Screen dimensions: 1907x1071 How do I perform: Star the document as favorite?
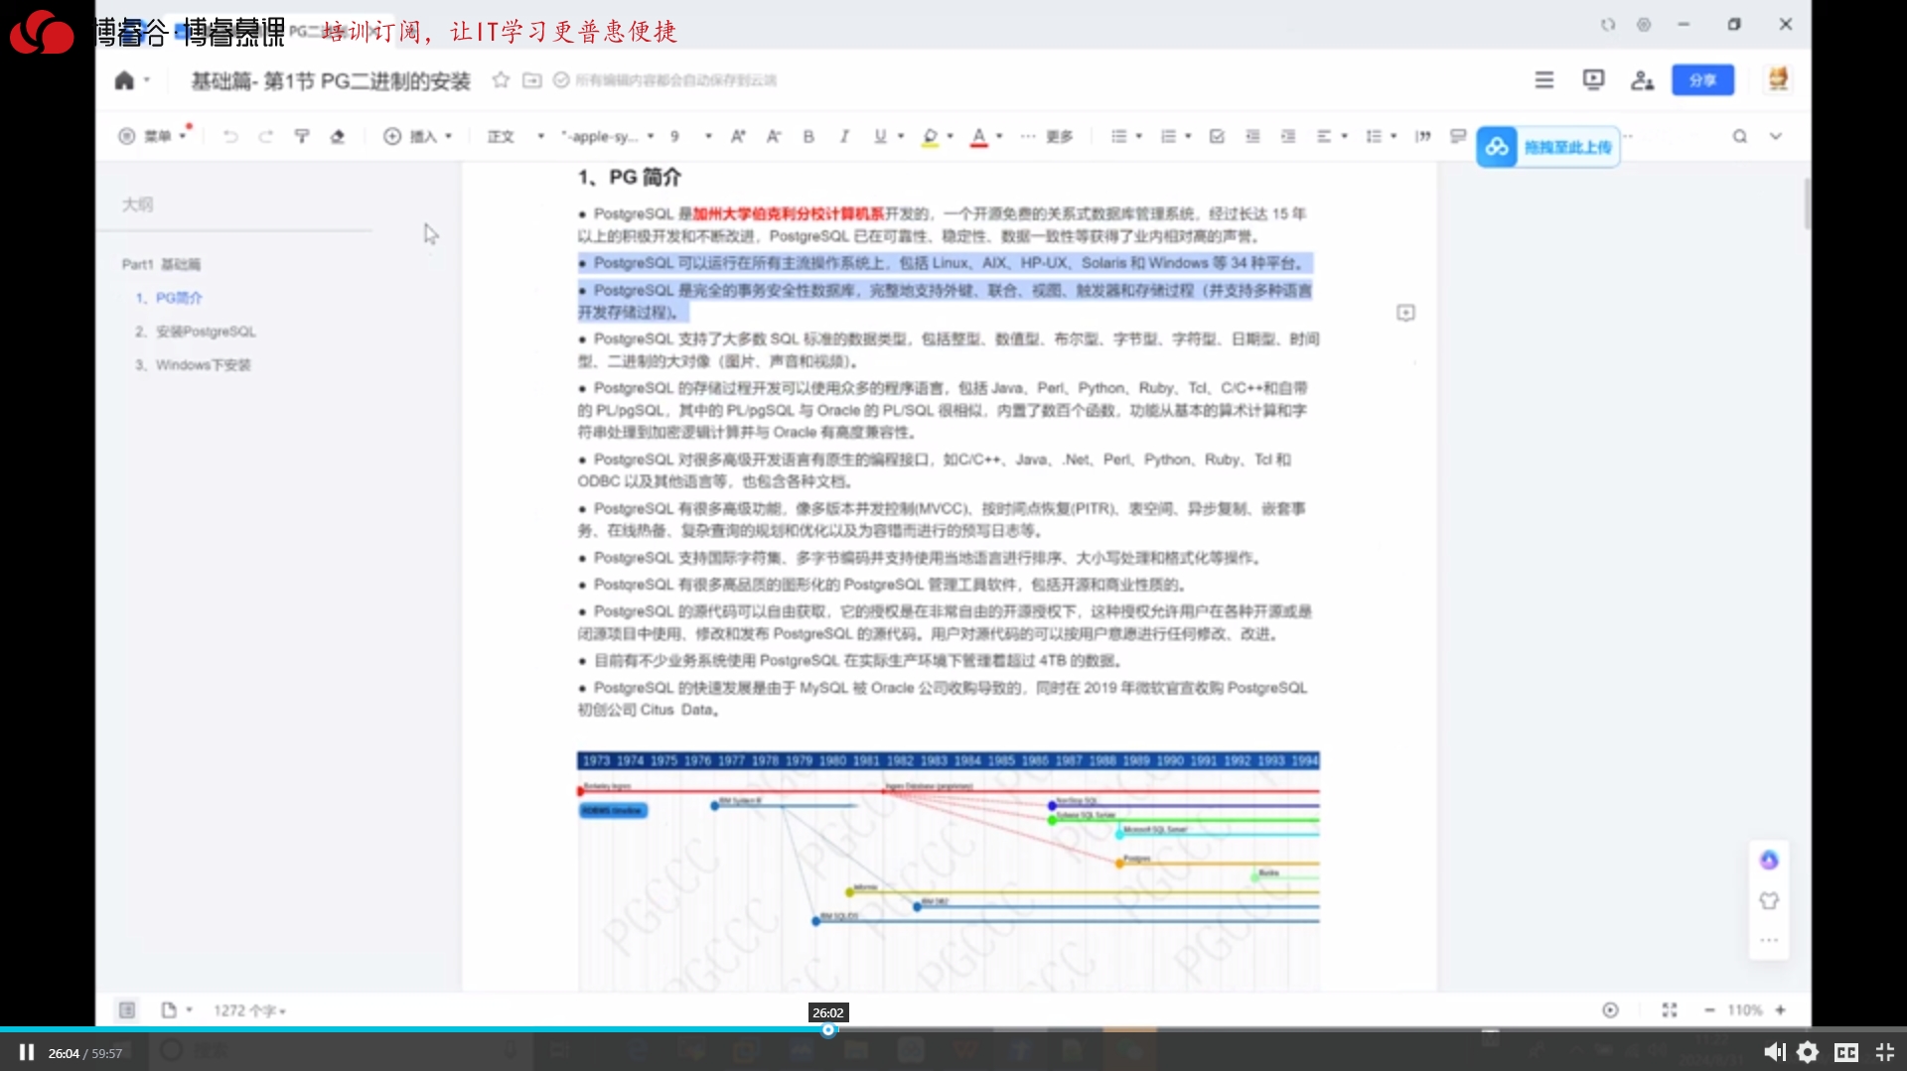click(x=501, y=80)
